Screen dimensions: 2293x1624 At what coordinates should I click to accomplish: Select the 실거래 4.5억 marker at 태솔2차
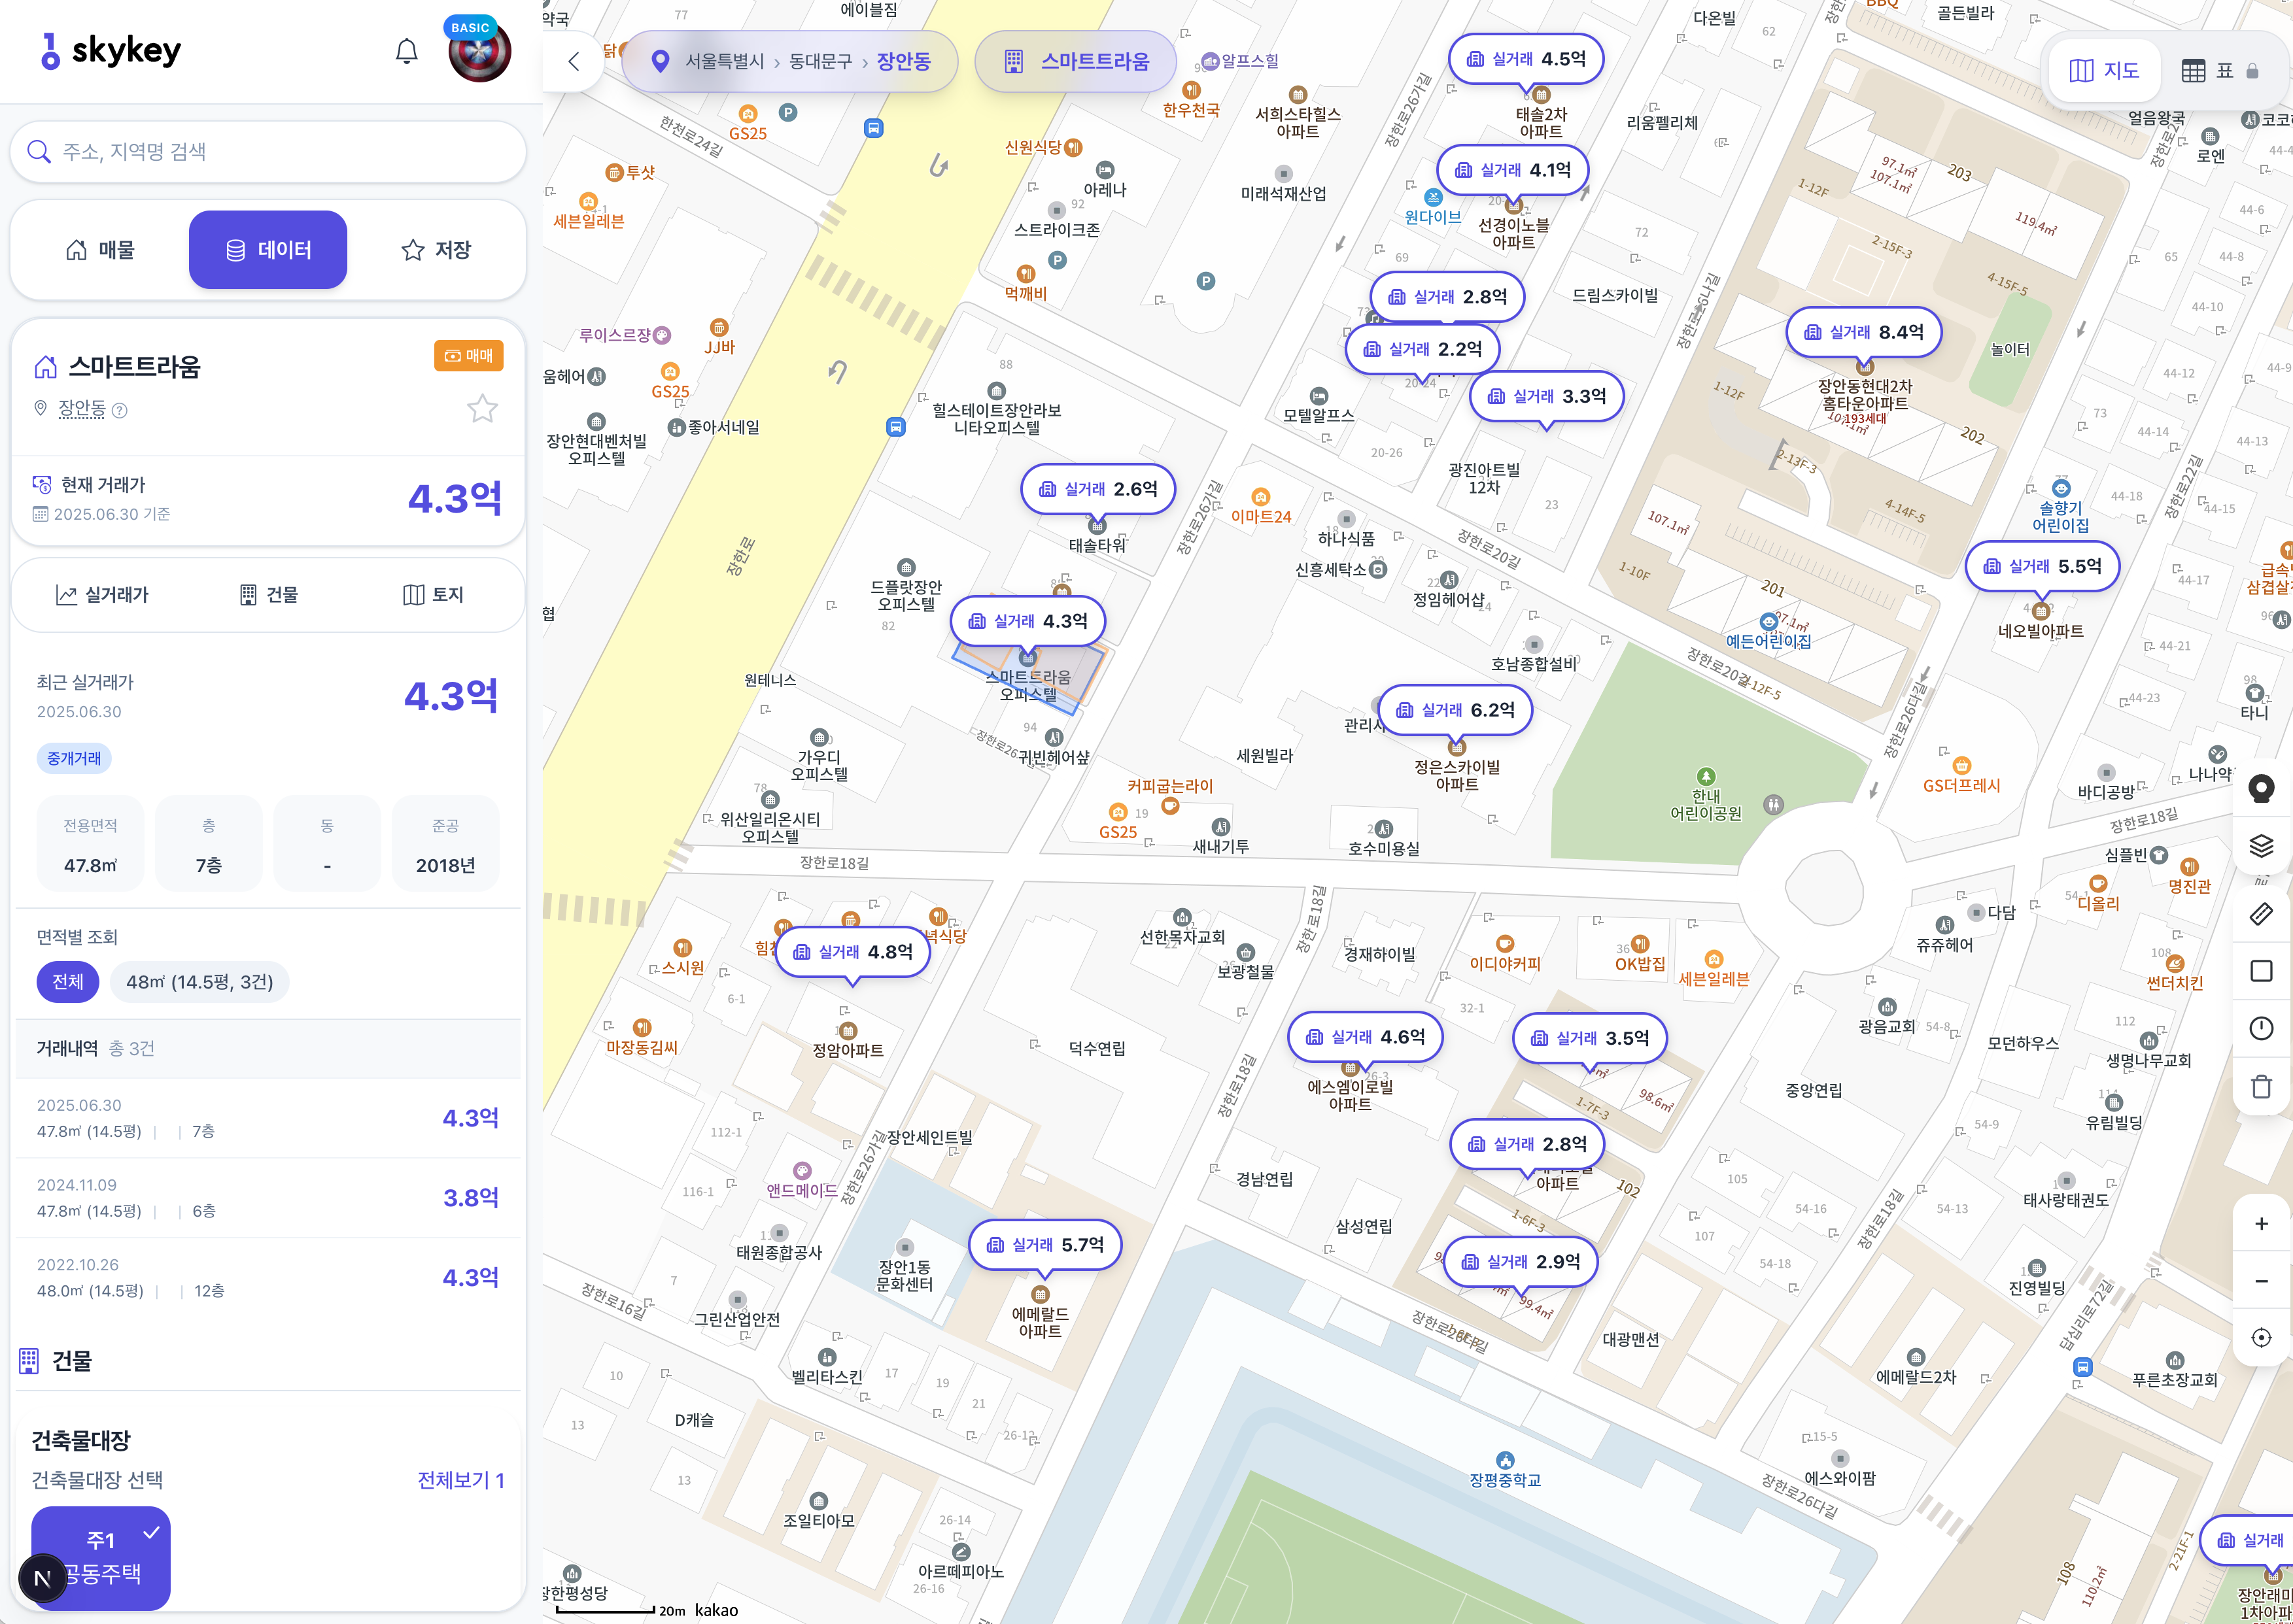pyautogui.click(x=1526, y=59)
